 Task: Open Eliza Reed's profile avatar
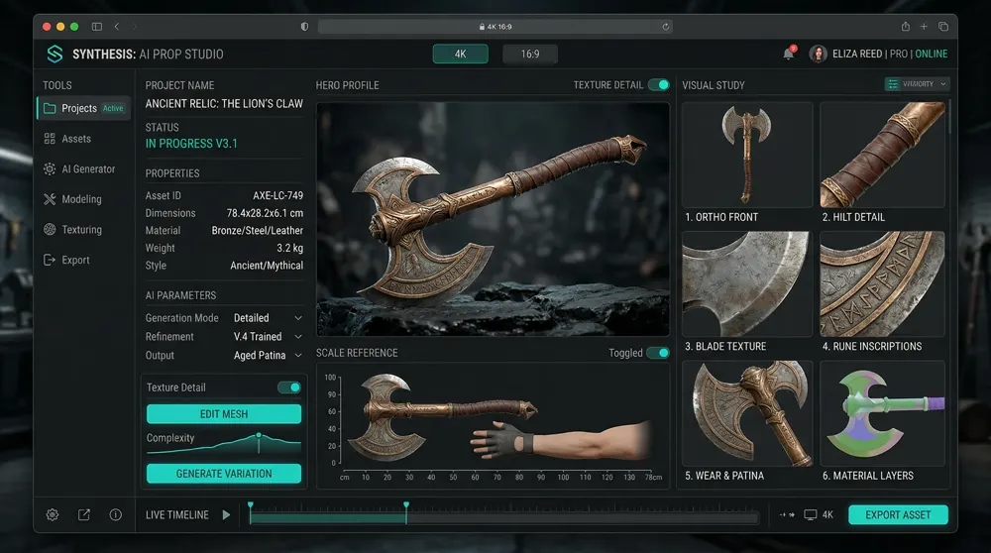tap(819, 54)
